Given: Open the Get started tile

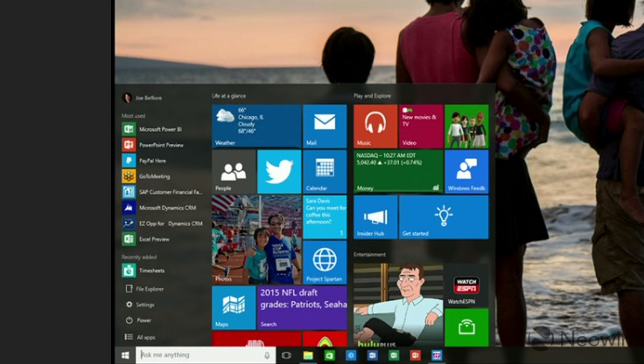Looking at the screenshot, I should click(x=444, y=217).
